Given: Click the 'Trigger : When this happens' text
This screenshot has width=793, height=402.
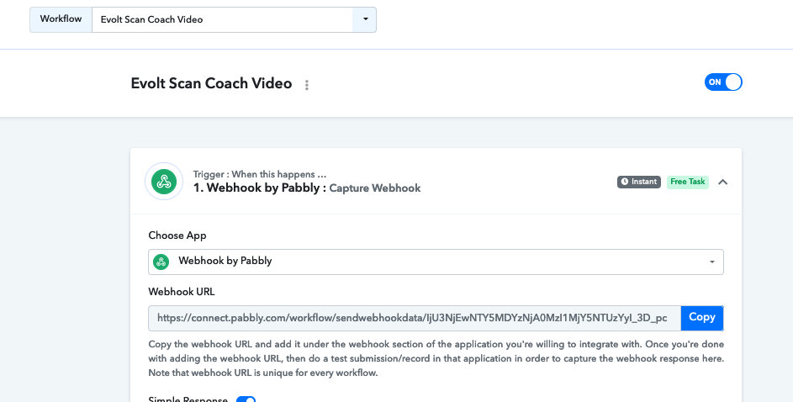Looking at the screenshot, I should pyautogui.click(x=260, y=174).
